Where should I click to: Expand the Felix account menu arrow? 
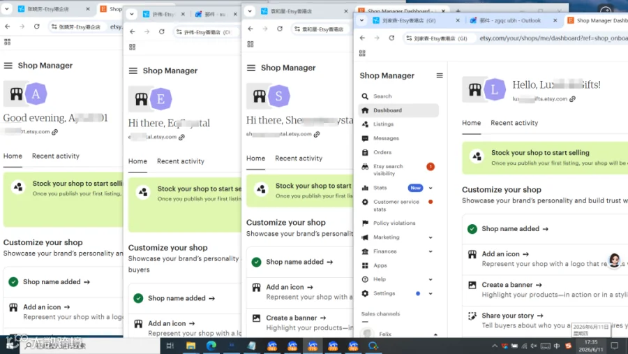[x=435, y=334]
